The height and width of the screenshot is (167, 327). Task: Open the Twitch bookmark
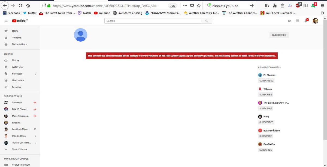[84, 13]
